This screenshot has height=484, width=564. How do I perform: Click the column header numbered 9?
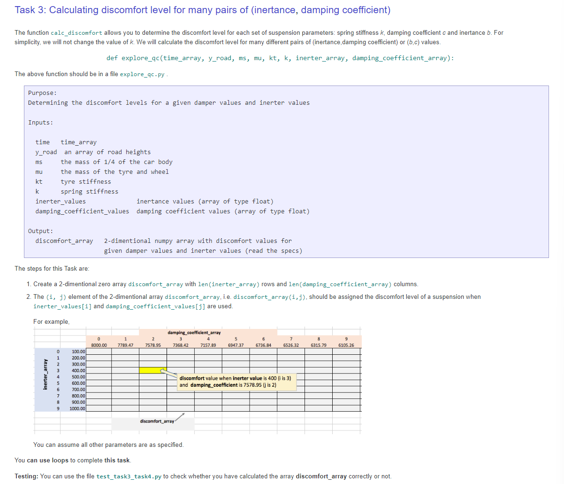click(346, 338)
